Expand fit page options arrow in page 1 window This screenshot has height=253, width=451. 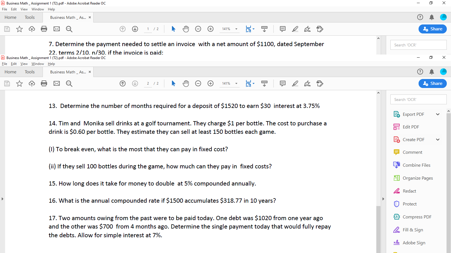tap(253, 29)
